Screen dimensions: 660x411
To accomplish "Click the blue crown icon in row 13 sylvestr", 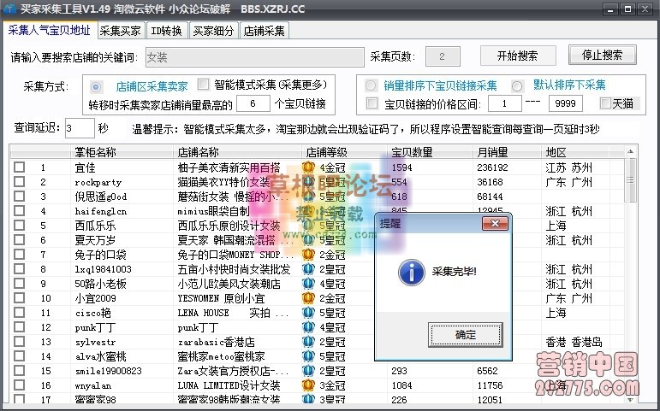I will tap(308, 342).
